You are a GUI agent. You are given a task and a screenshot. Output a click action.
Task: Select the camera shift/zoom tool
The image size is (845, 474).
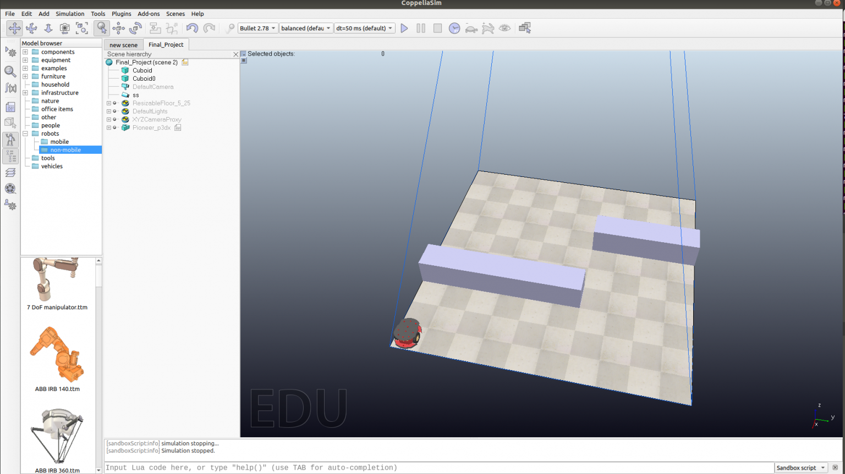click(47, 28)
